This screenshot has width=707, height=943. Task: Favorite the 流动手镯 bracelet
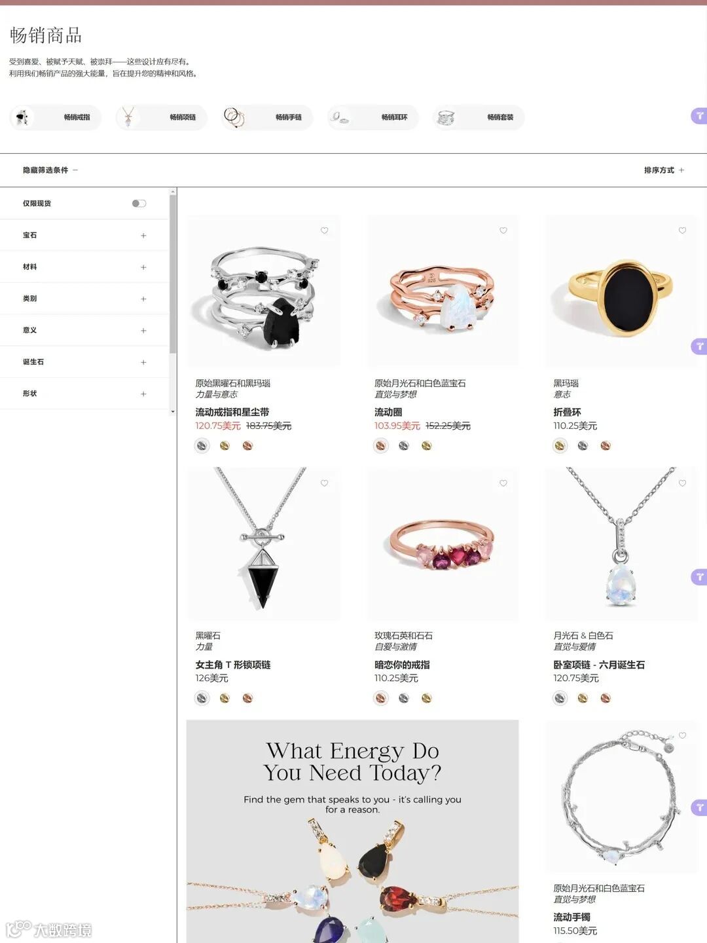coord(682,735)
